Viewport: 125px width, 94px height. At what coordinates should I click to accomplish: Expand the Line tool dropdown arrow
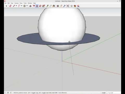[x=16, y=6]
